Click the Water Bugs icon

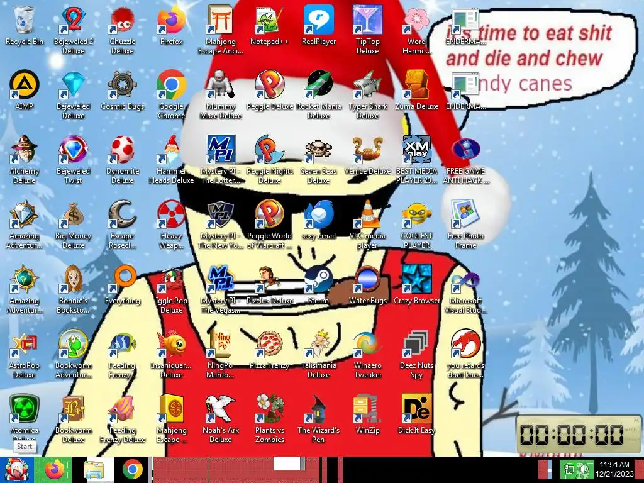tap(367, 285)
